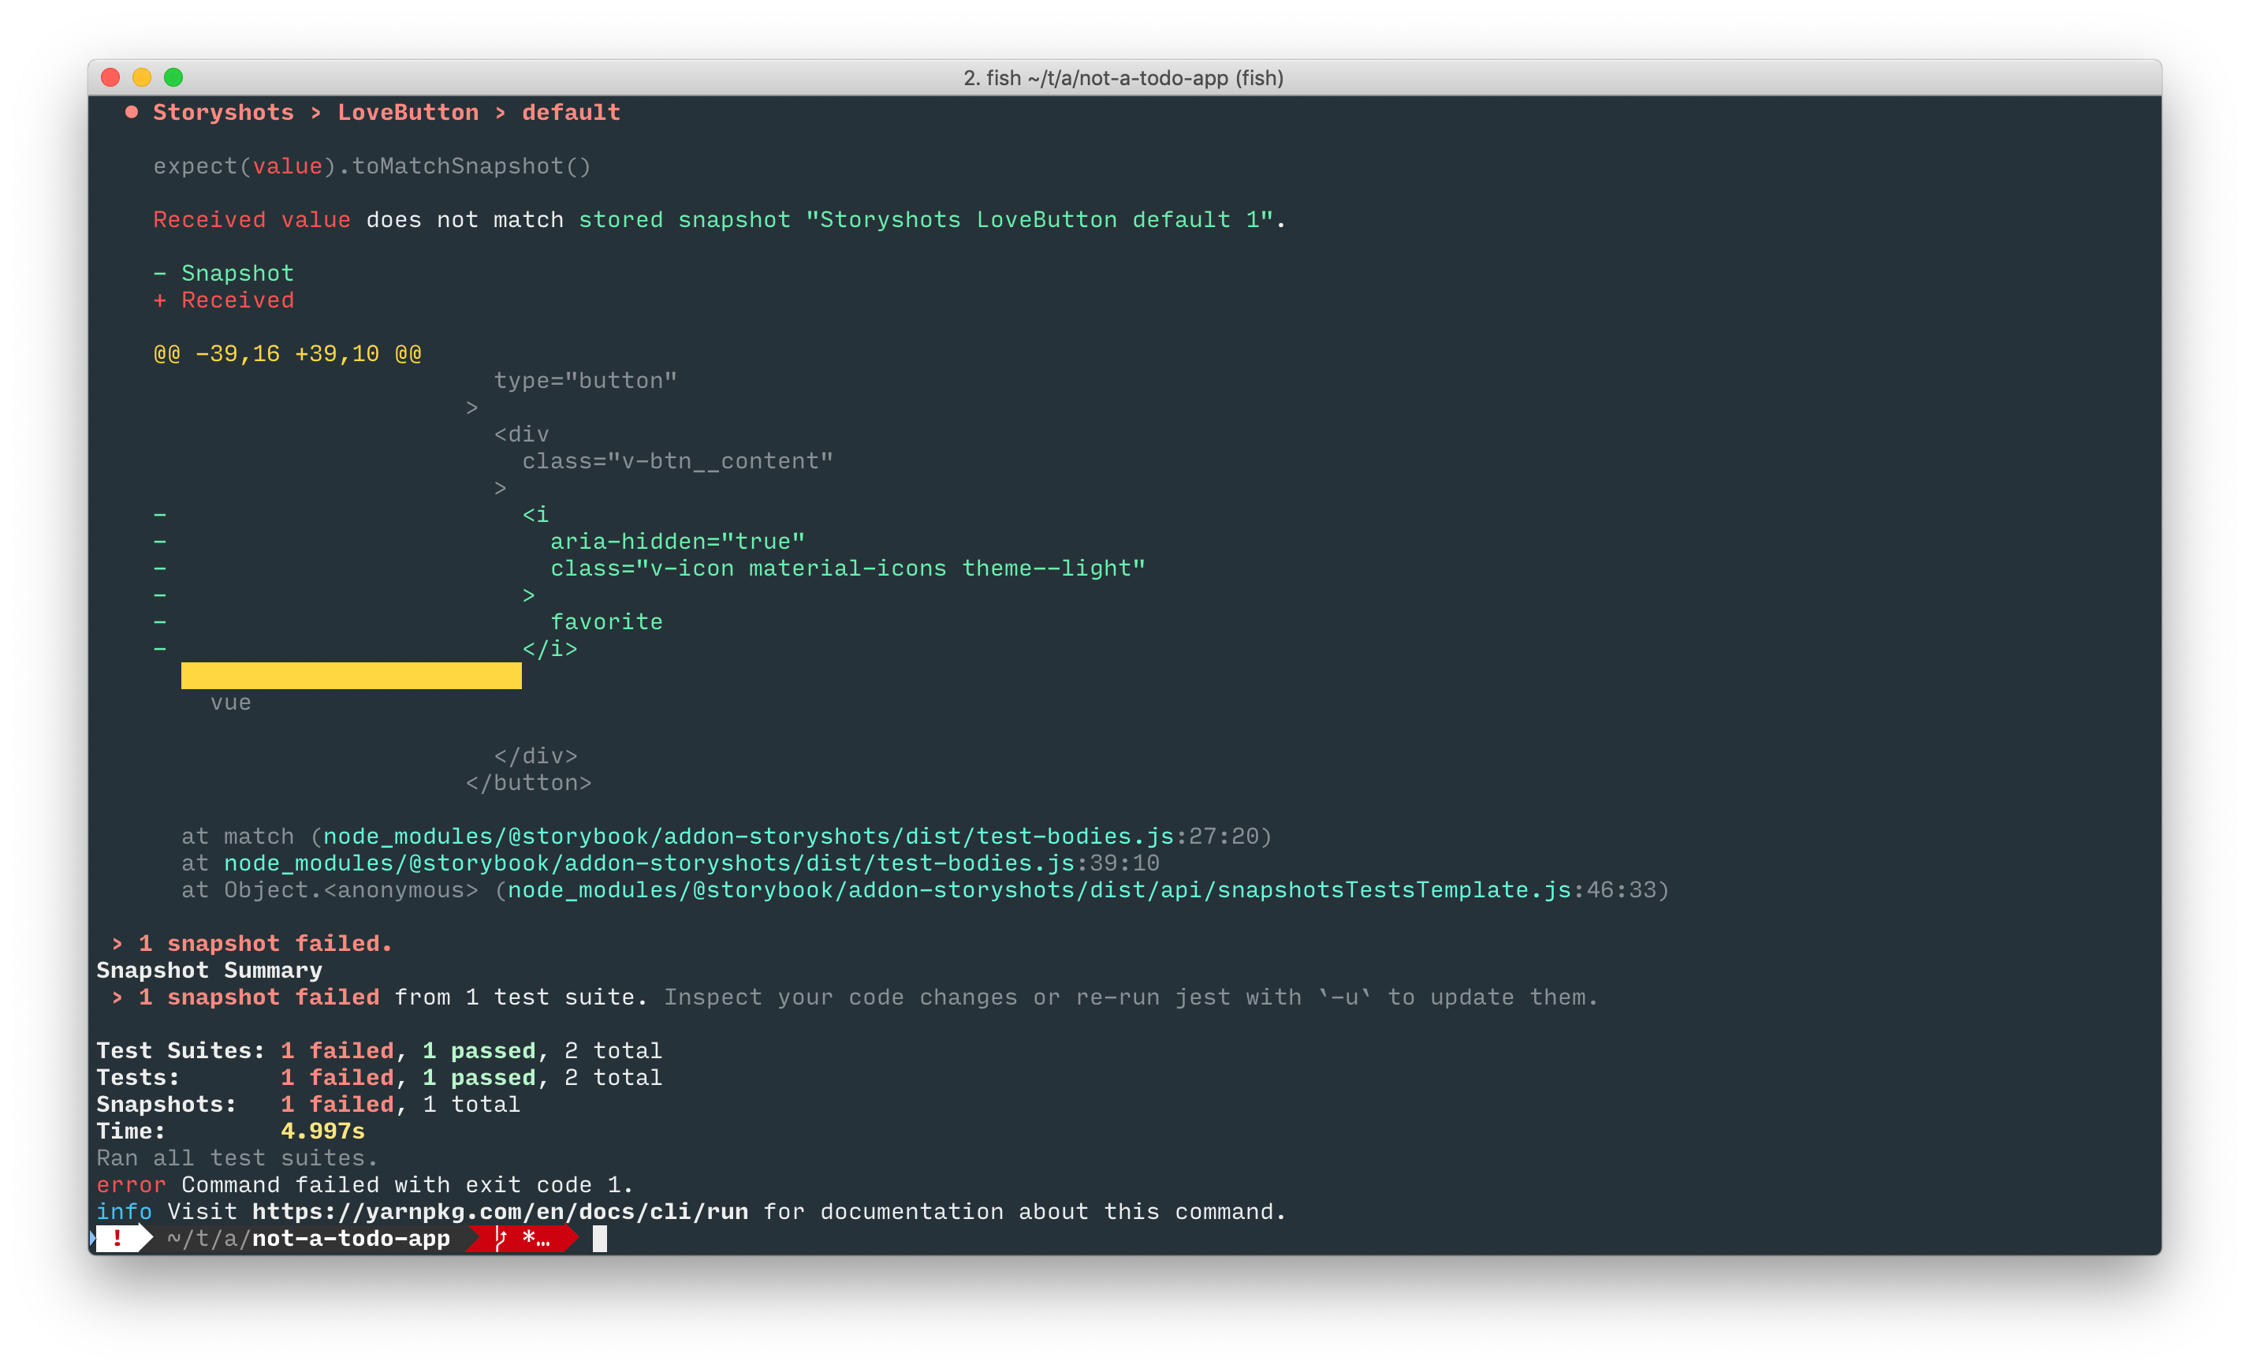Click the terminal cursor block
Image resolution: width=2250 pixels, height=1372 pixels.
[x=599, y=1239]
